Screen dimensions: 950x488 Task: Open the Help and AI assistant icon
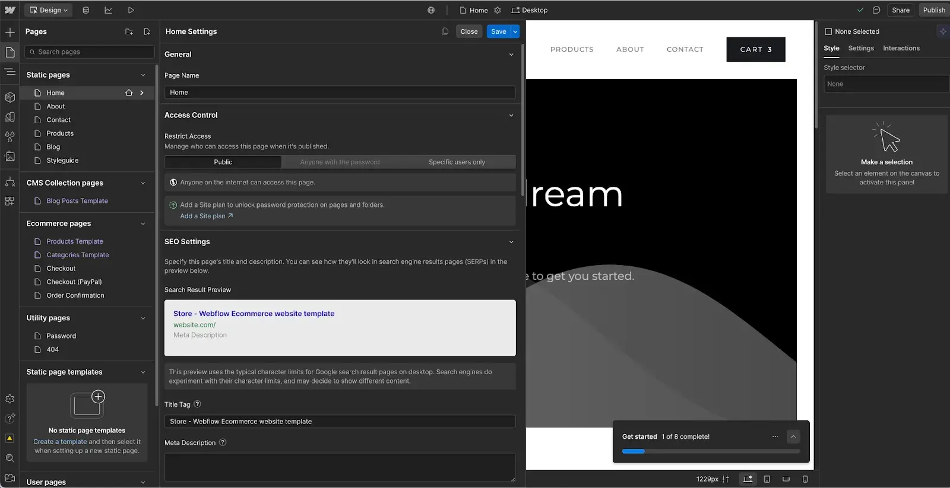[x=9, y=419]
